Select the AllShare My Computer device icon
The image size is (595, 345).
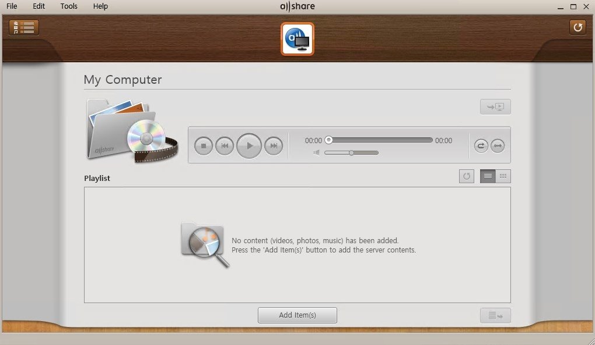coord(297,39)
